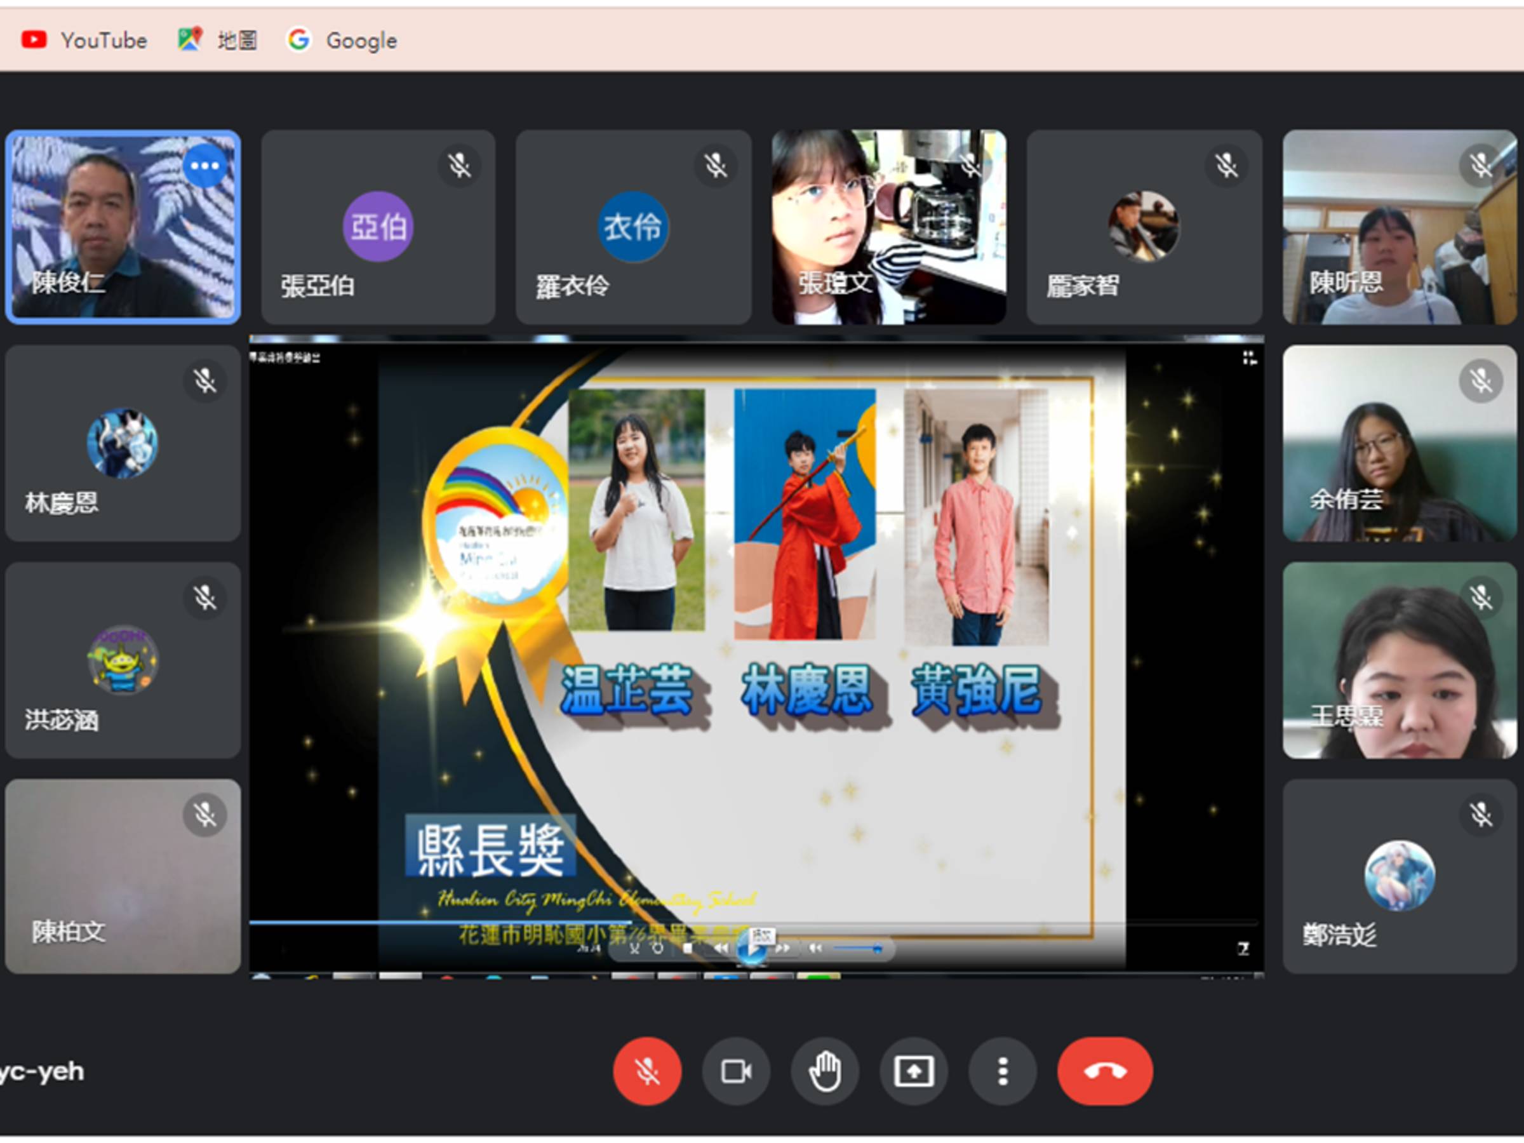Unmute your microphone with the red mic button
1524x1143 pixels.
[x=646, y=1071]
